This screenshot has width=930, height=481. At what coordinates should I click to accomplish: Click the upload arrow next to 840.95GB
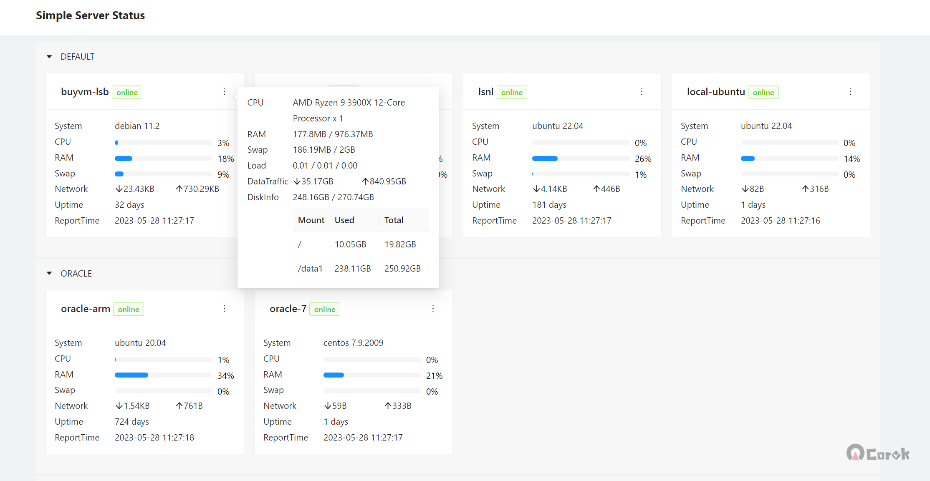coord(365,181)
